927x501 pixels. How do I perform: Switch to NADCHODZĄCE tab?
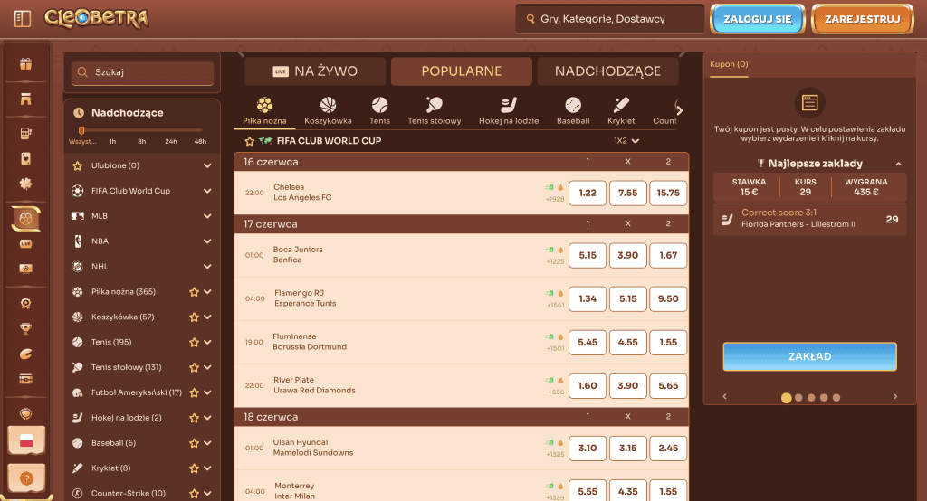[607, 71]
